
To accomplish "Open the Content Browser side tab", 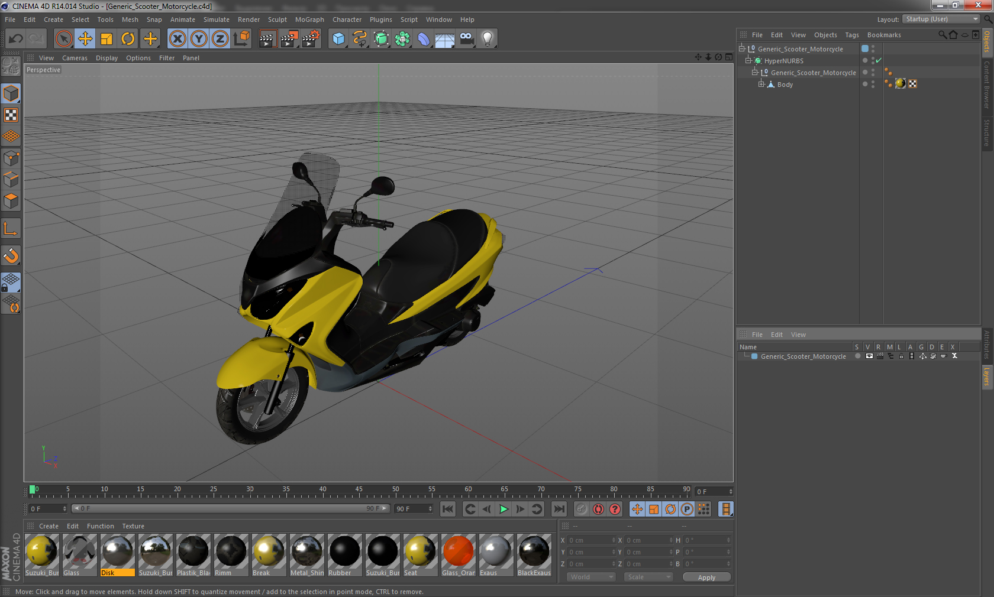I will (x=987, y=85).
